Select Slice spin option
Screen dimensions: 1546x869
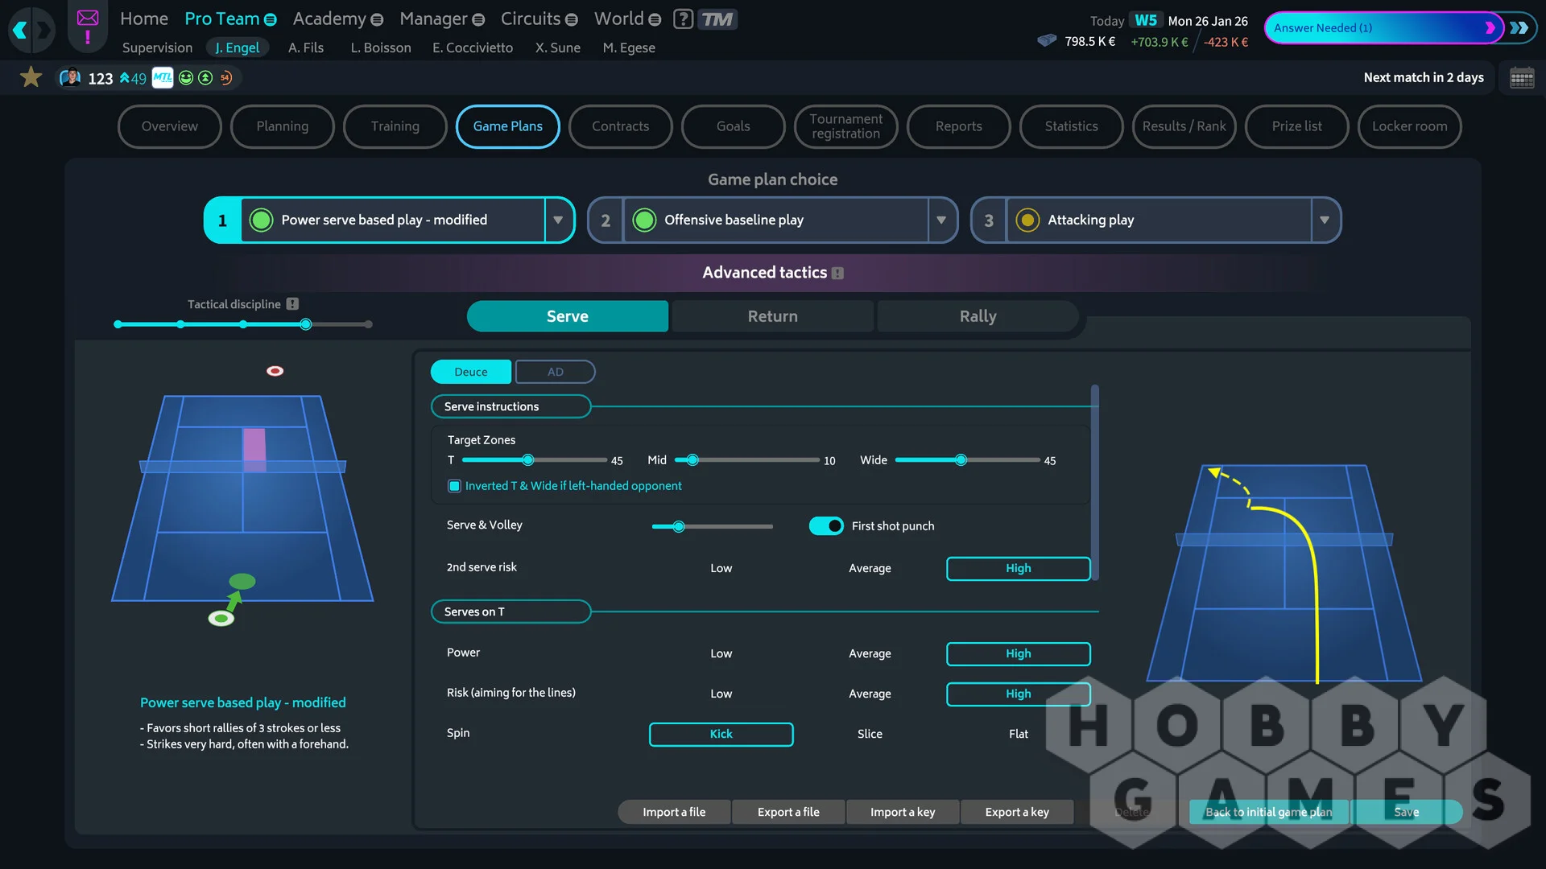870,734
